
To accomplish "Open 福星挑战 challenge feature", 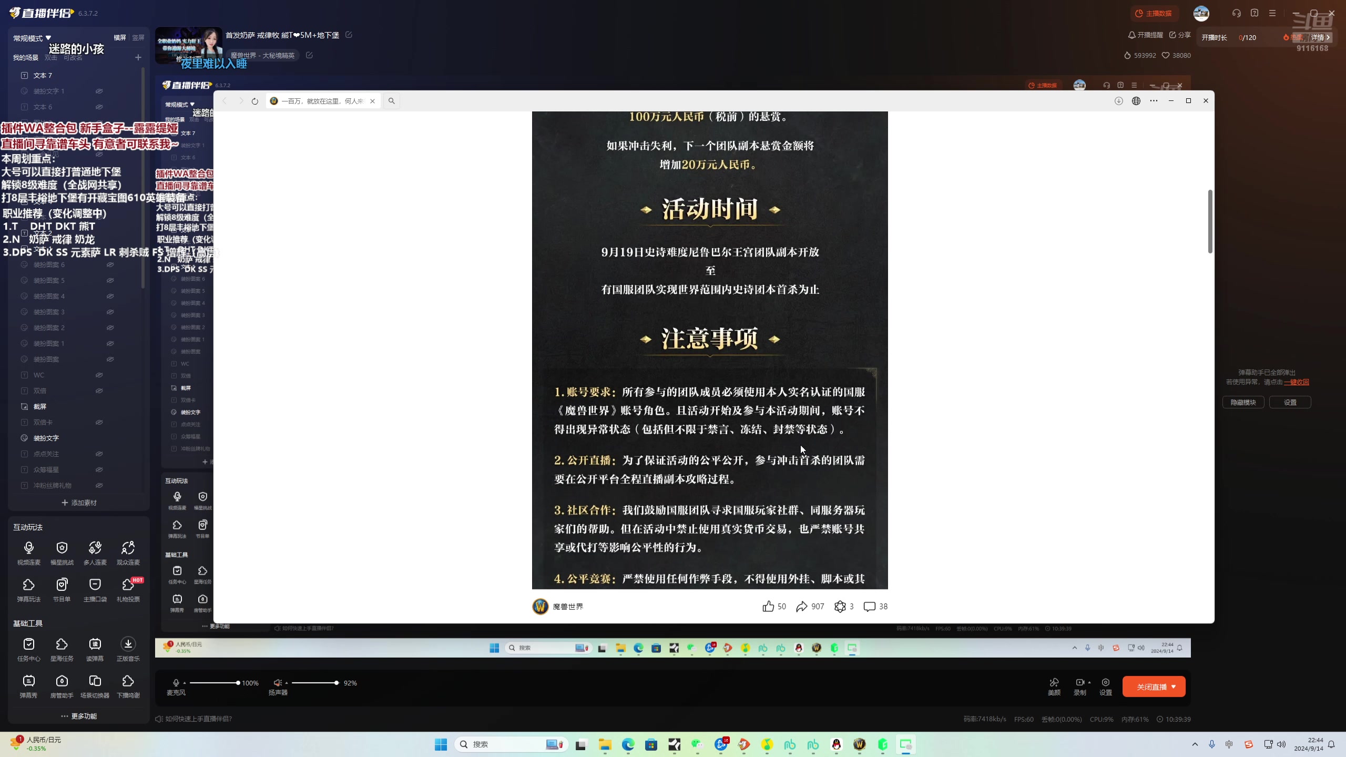I will pyautogui.click(x=62, y=553).
